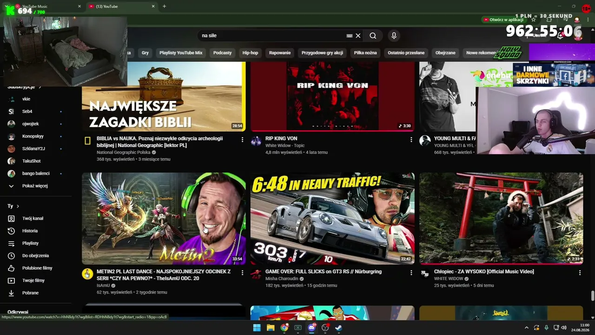The width and height of the screenshot is (595, 335).
Task: Open subscription channel Seb4
Action: pyautogui.click(x=27, y=111)
